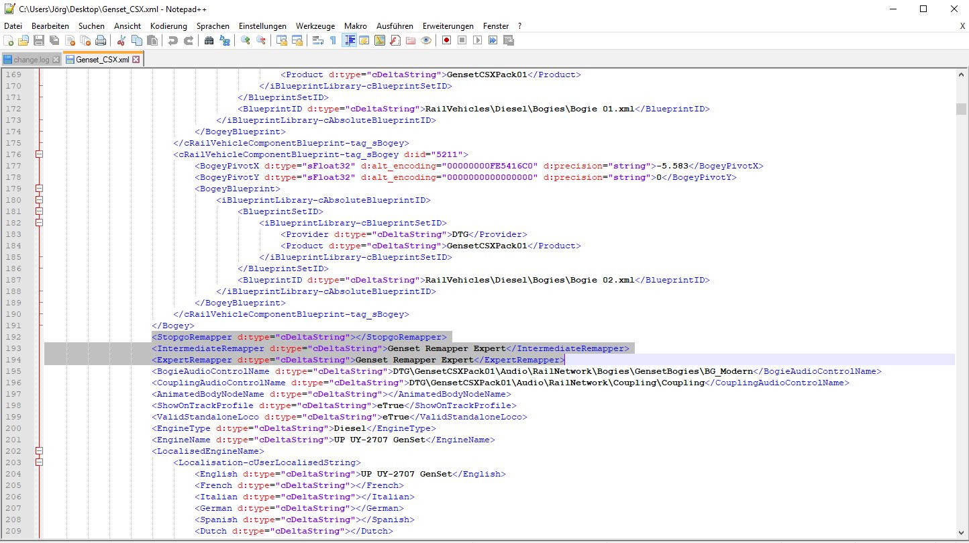Open the Kodierung menu
969x543 pixels.
point(168,26)
